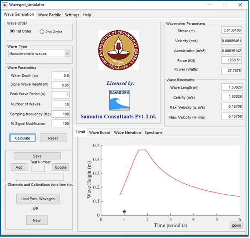Viewport: 250px width, 238px height.
Task: Click the asterisk marker on the plot
Action: [x=124, y=211]
